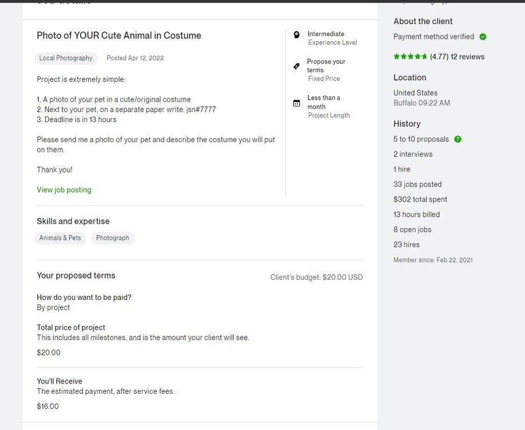Click the Client's budget $20.00 USD text
525x430 pixels.
click(317, 277)
